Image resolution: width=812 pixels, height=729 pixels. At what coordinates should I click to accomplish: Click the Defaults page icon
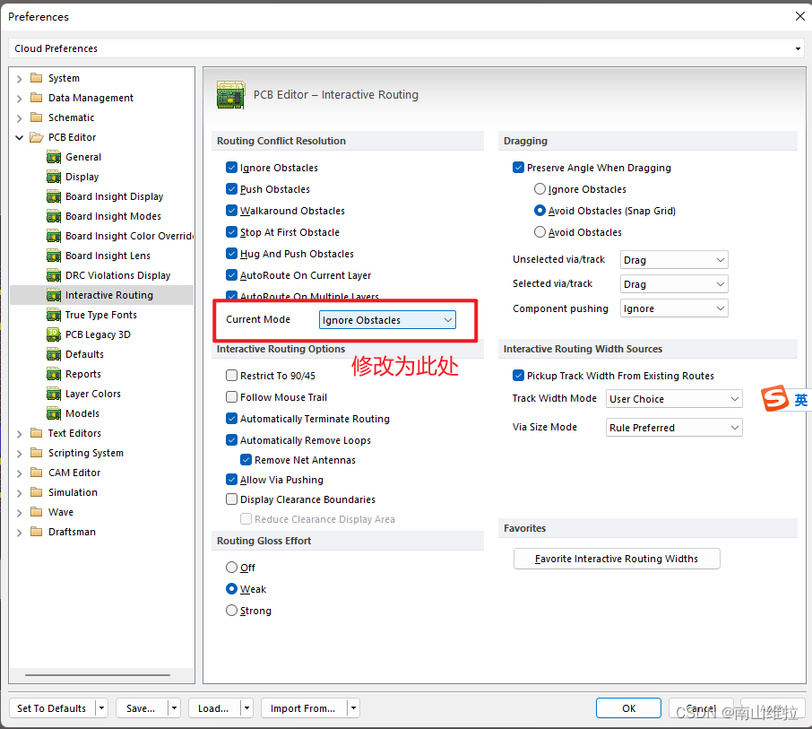point(54,354)
